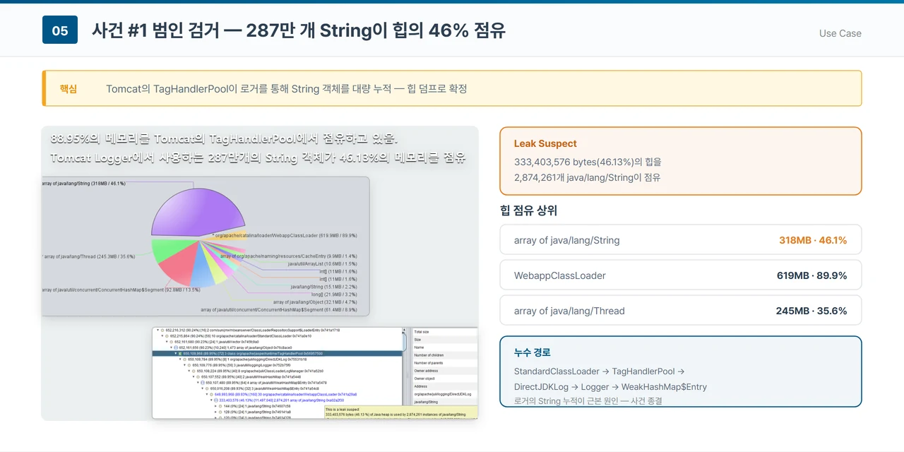This screenshot has height=452, width=904.
Task: Click the 'array of java/lang/String' heap card
Action: click(x=680, y=240)
